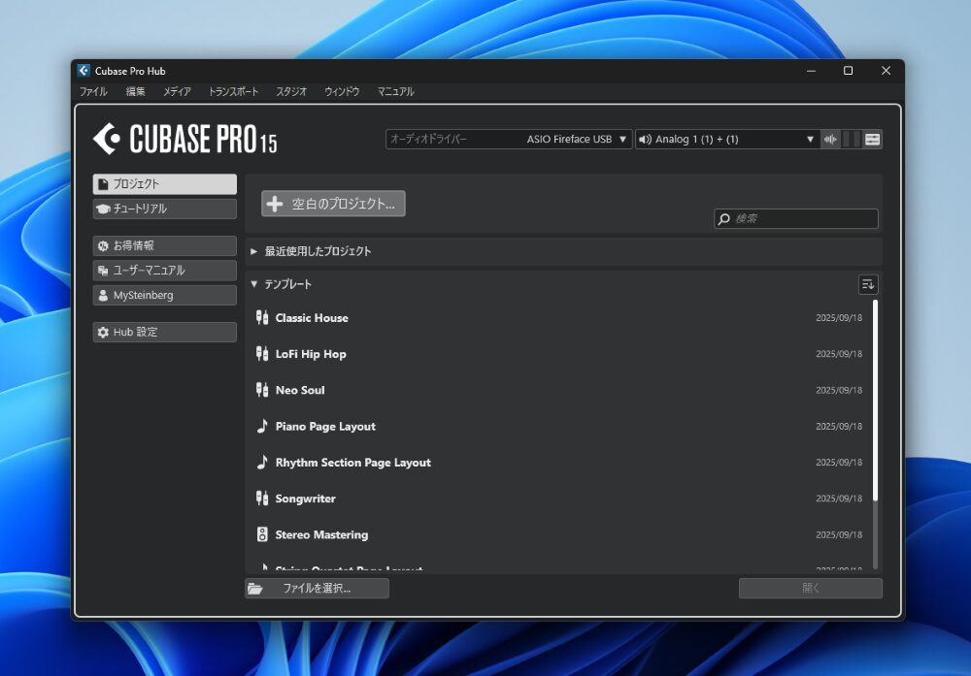Click the mixer icon beside Classic House
Screen dimensions: 971x676
261,317
